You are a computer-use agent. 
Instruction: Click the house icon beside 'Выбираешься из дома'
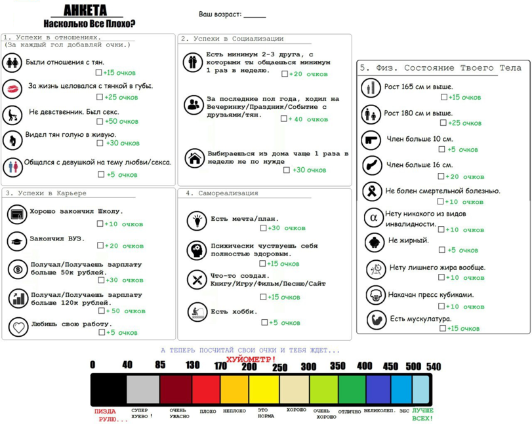(x=194, y=158)
